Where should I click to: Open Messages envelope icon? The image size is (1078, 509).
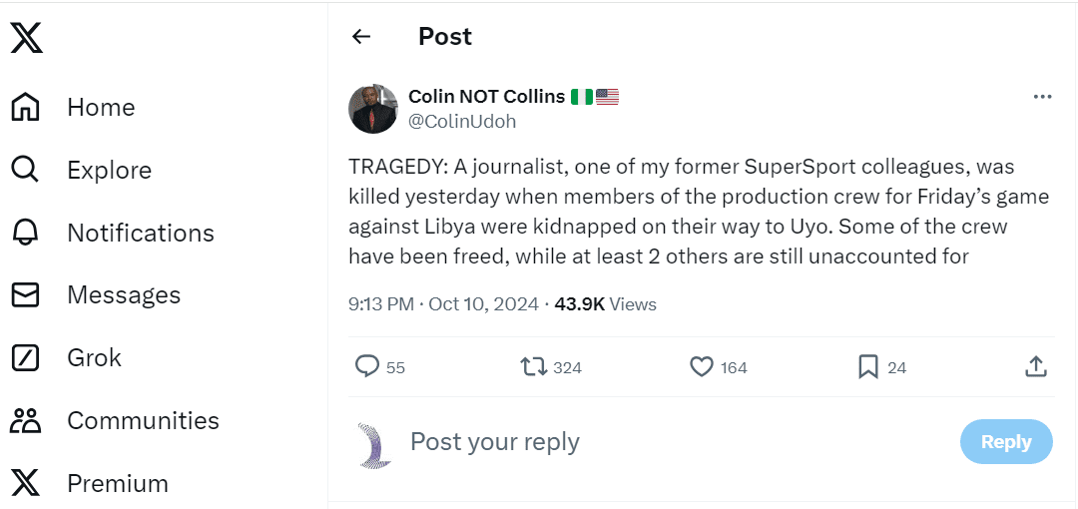point(25,295)
